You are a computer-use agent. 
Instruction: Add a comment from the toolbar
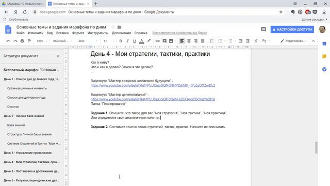(164, 41)
